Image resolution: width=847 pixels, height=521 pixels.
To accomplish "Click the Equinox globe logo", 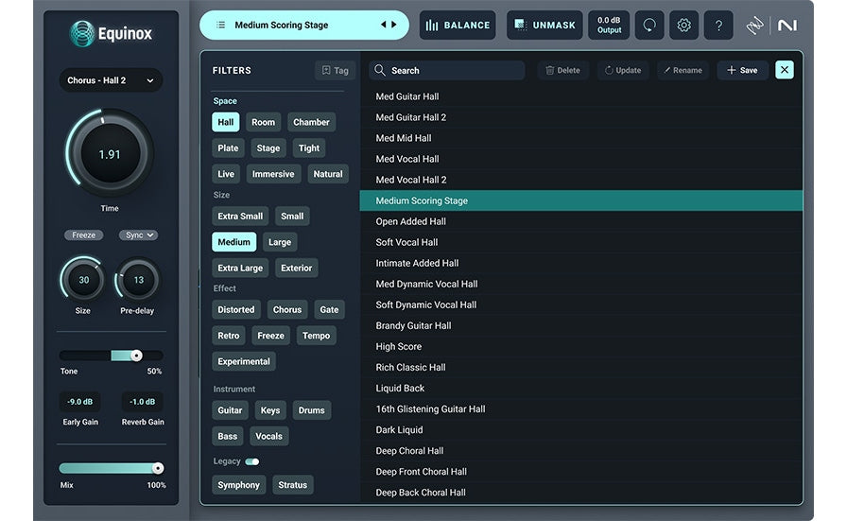I will tap(82, 33).
